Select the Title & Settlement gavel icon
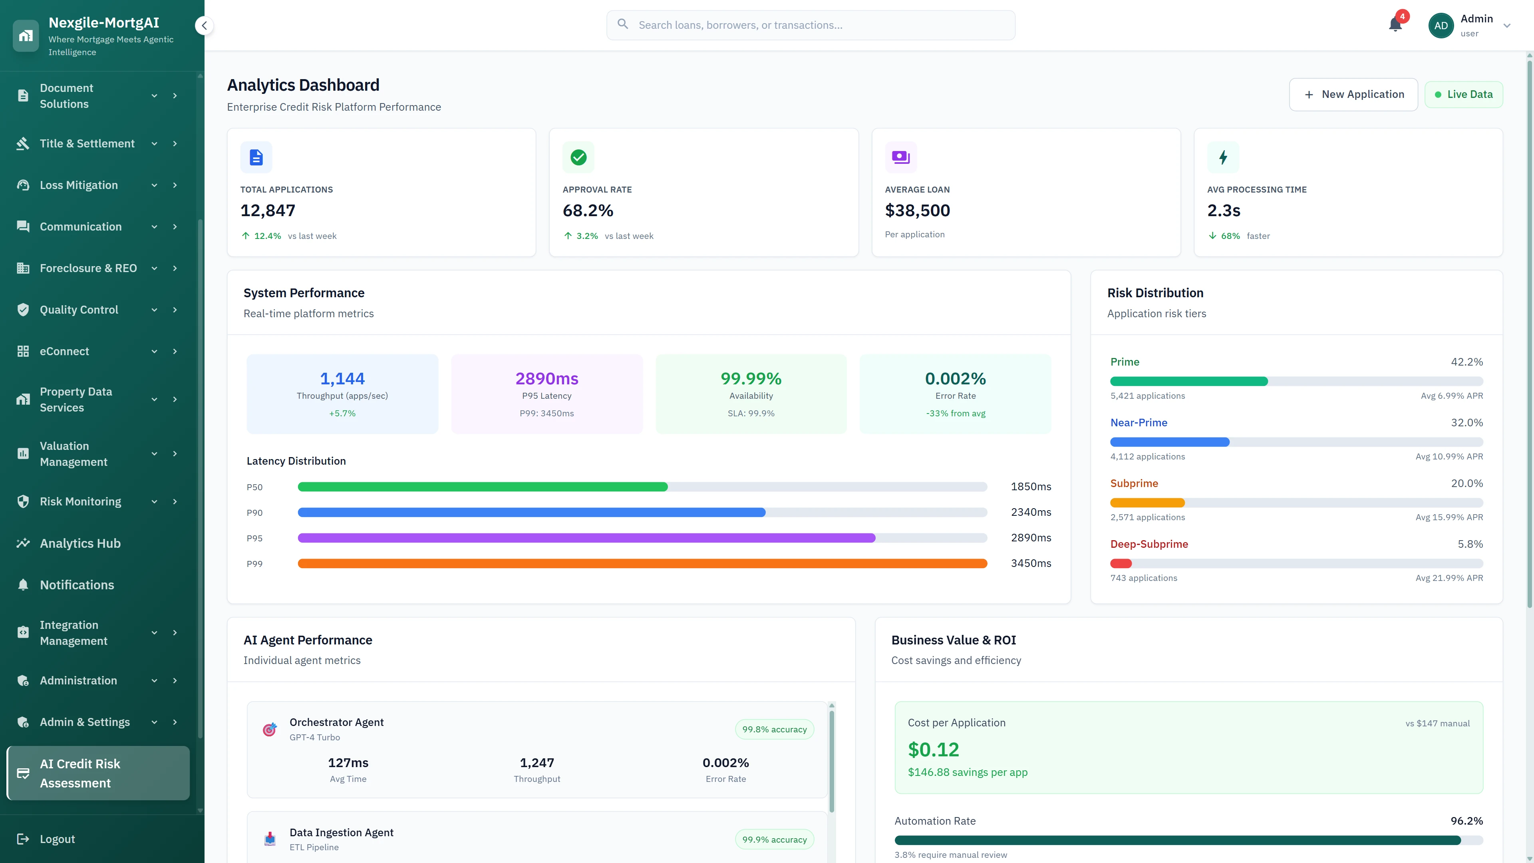The width and height of the screenshot is (1534, 863). click(x=23, y=143)
